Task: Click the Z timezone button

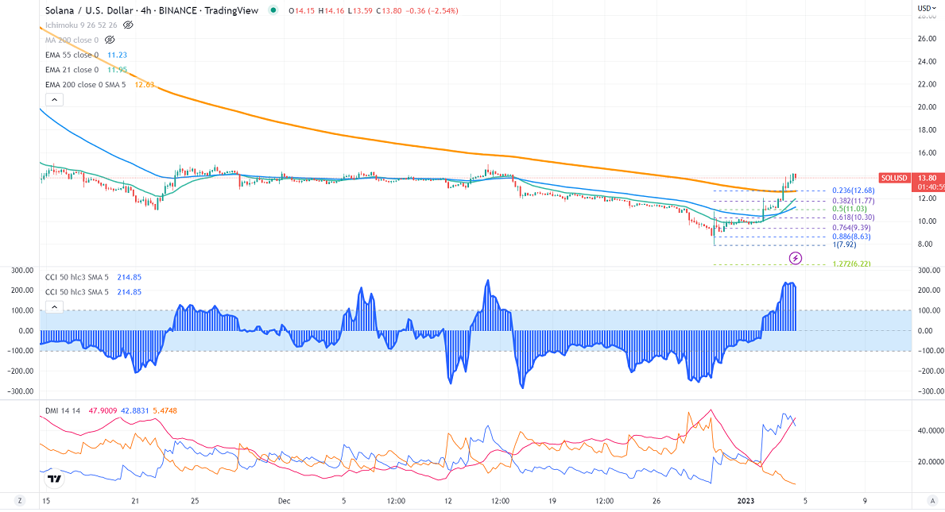Action: click(x=19, y=501)
